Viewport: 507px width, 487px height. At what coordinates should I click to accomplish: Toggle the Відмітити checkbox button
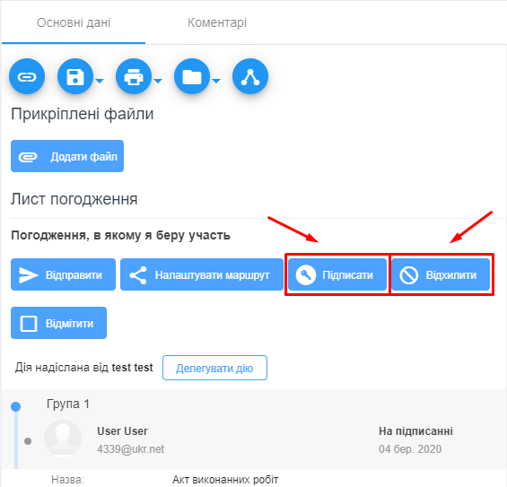coord(58,323)
